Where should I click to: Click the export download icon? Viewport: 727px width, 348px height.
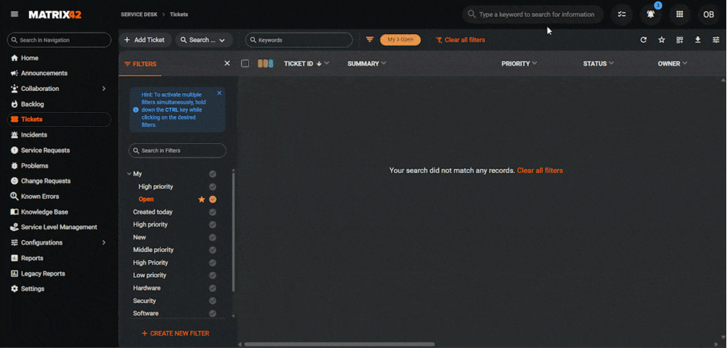pyautogui.click(x=698, y=40)
